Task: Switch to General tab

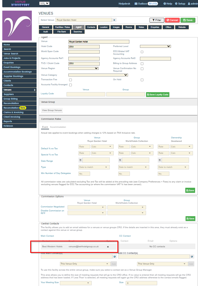Action: pyautogui.click(x=46, y=27)
